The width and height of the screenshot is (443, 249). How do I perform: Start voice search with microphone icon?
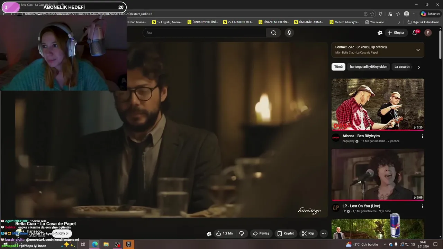(x=289, y=33)
